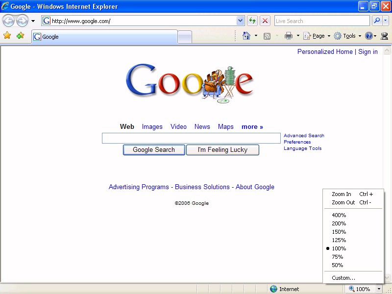Open the Help question mark menu
Viewport: 392px width, 294px height.
point(370,36)
